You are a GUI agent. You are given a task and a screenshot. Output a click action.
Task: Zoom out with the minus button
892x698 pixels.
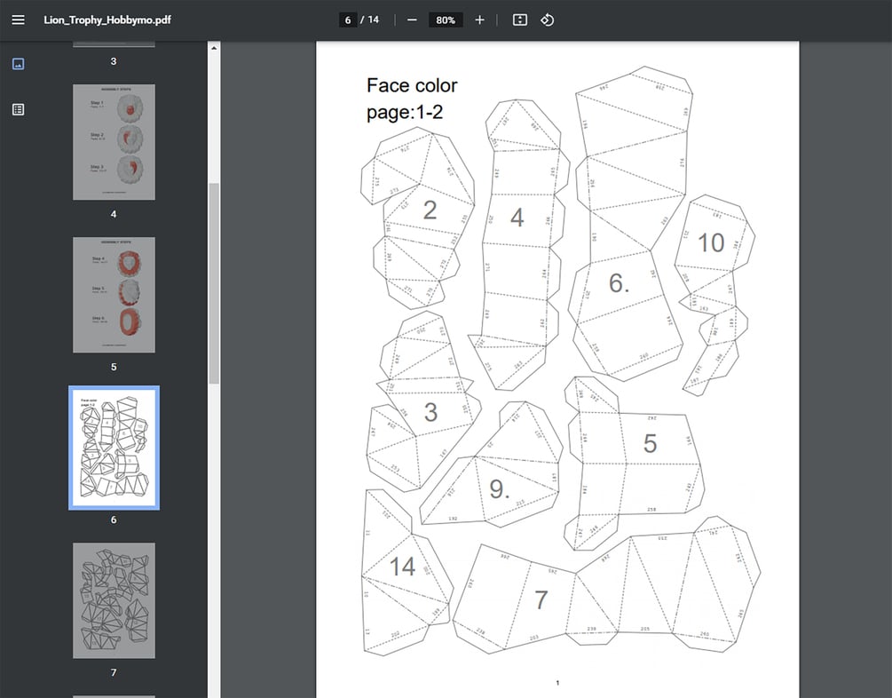click(x=413, y=20)
